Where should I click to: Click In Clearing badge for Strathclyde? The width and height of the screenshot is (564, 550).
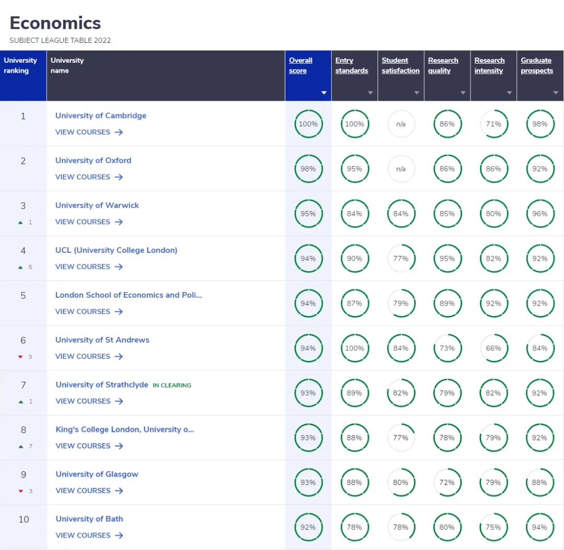(x=172, y=385)
